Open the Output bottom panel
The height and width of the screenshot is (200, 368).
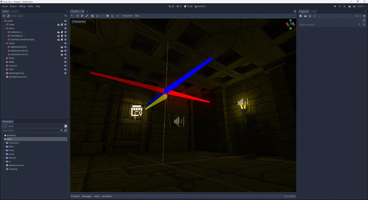point(75,196)
